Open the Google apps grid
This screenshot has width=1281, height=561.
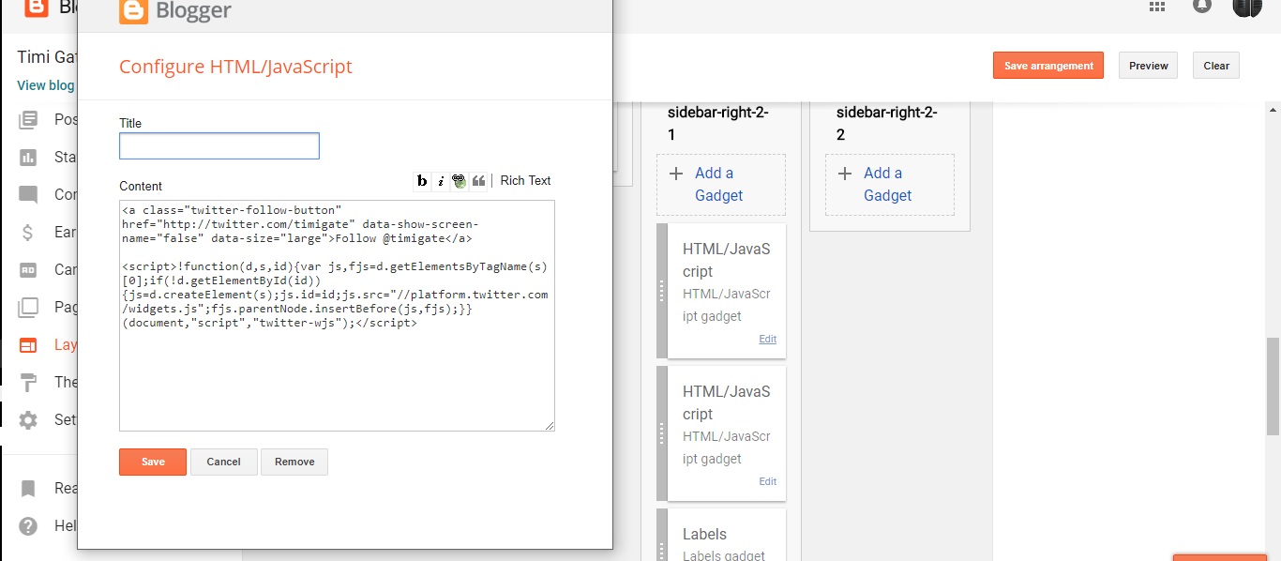coord(1156,6)
